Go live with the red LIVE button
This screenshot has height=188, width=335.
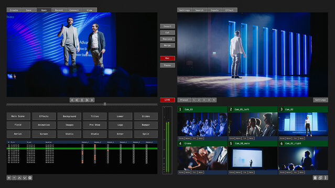pyautogui.click(x=168, y=100)
